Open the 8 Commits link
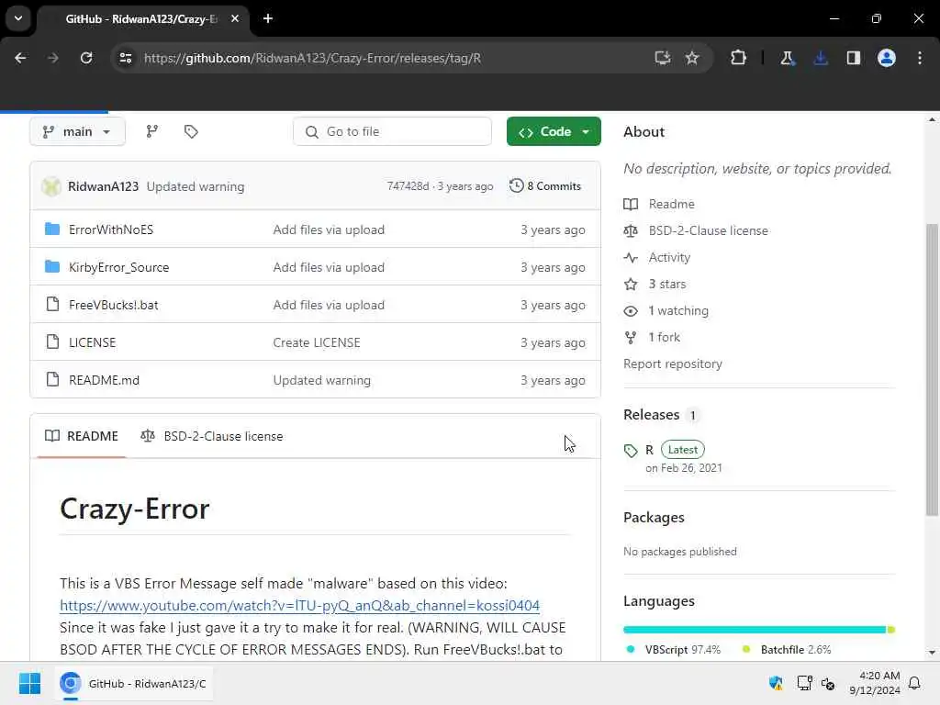Screen dimensions: 940x705 [545, 185]
